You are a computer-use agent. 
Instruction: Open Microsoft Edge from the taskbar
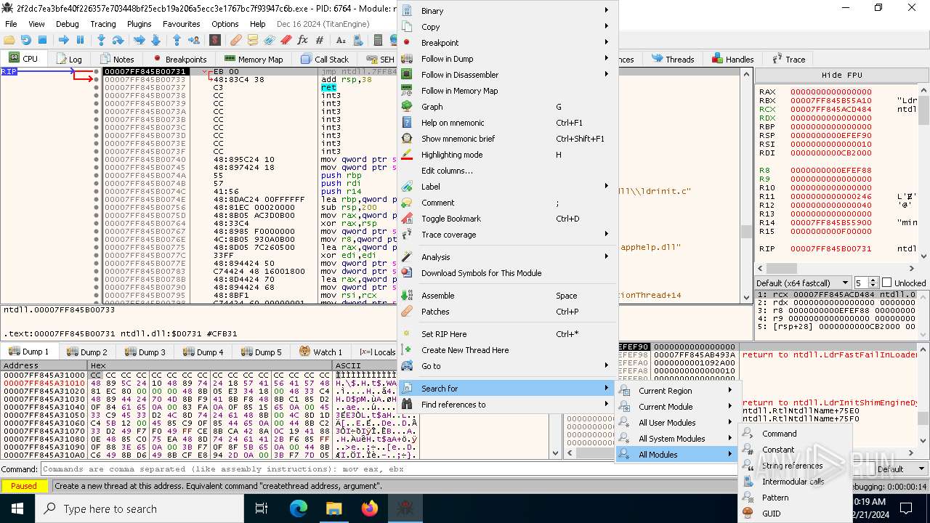tap(299, 508)
